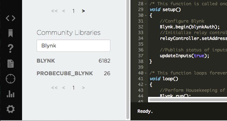Go to next page in bottom pagination
This screenshot has height=121, width=227.
coord(83,88)
